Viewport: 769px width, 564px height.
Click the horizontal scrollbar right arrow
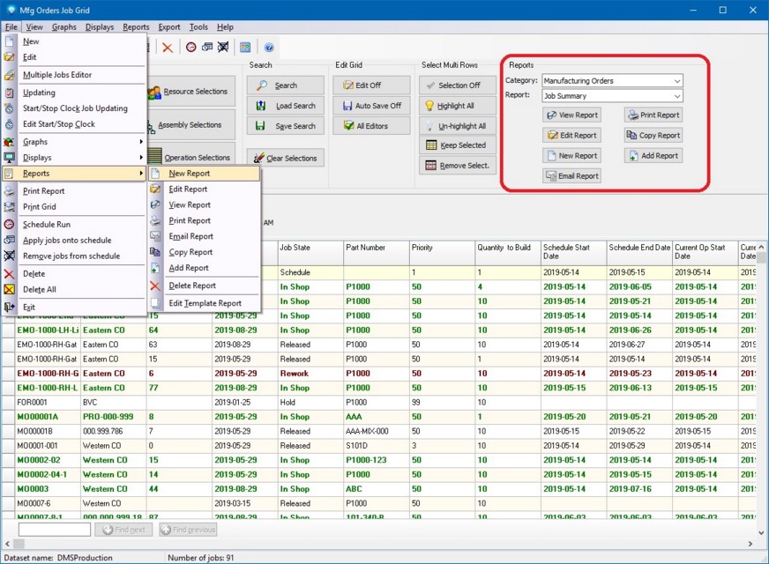(x=750, y=545)
